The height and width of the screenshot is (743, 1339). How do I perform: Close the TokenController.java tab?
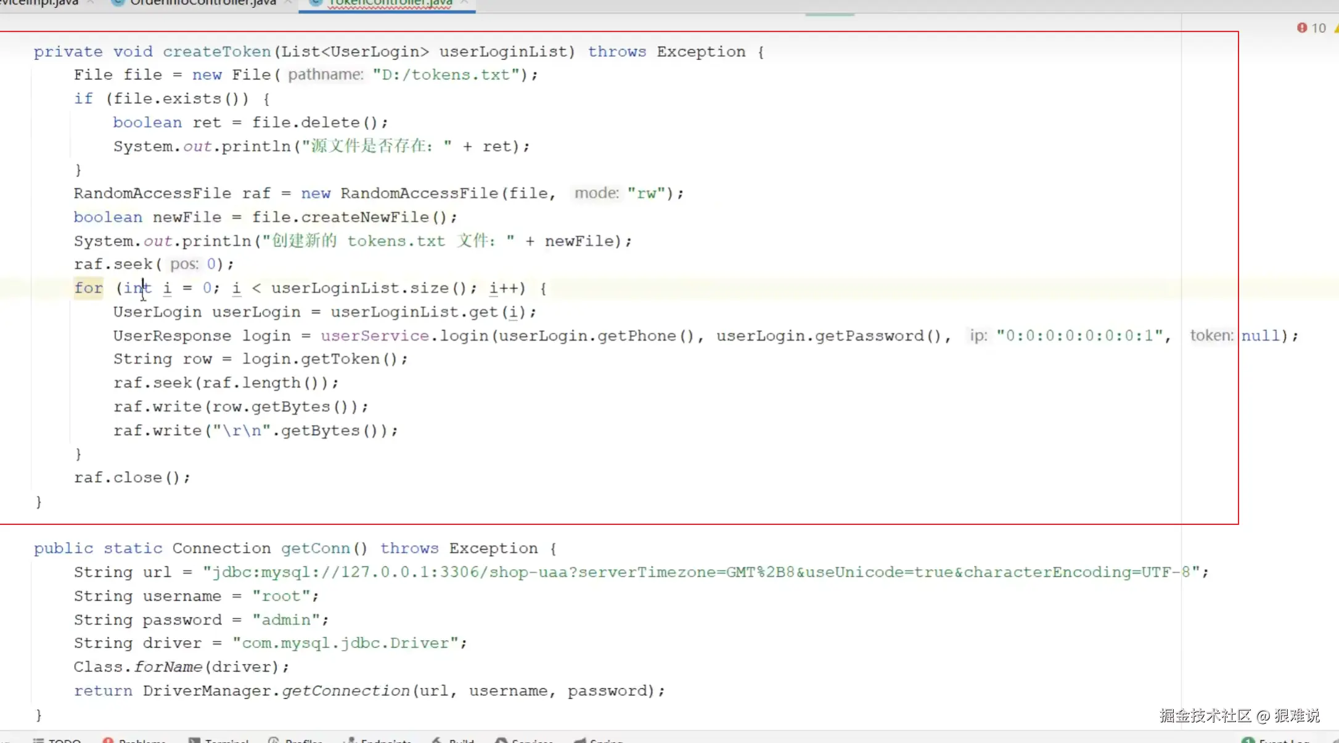465,2
